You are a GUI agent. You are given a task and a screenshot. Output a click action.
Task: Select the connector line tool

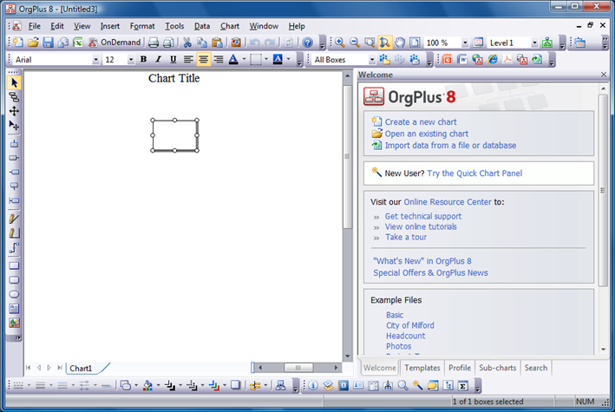tap(14, 247)
